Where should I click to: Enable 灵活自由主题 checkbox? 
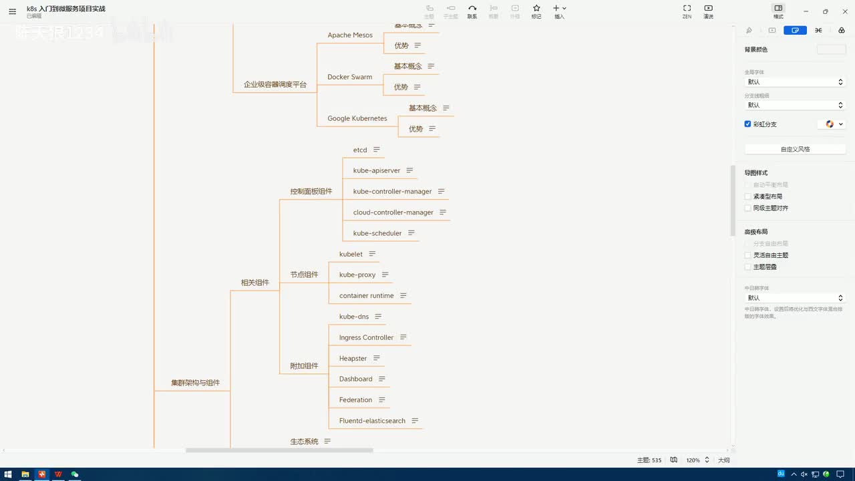pos(748,255)
